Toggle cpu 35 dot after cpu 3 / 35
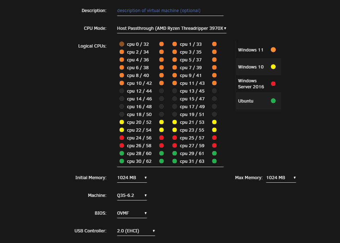The image size is (340, 243). coord(214,52)
